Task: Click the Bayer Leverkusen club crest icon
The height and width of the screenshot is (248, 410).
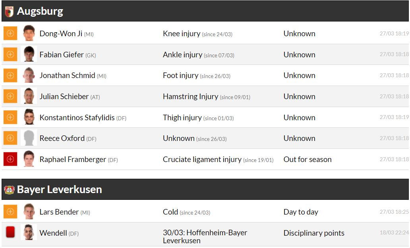Action: coord(9,189)
